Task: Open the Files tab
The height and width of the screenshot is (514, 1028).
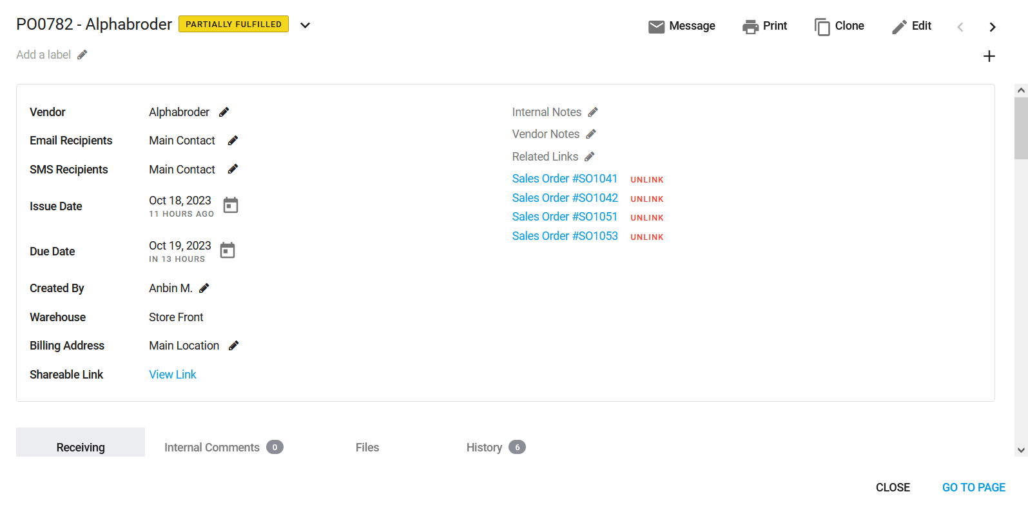Action: pos(367,447)
